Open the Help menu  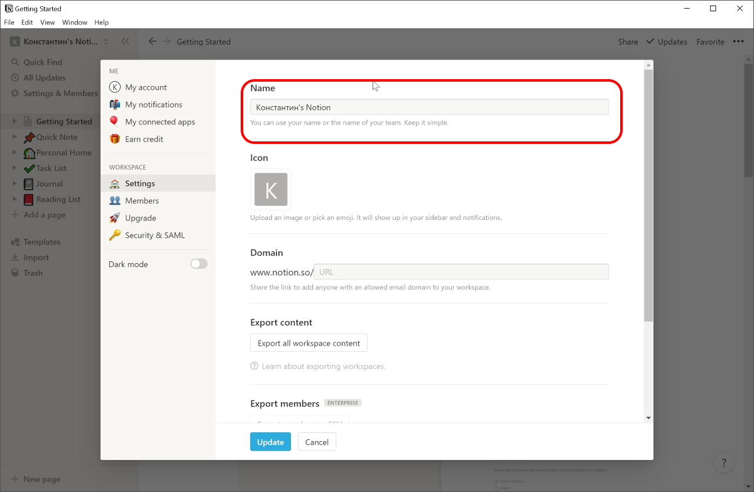[x=101, y=22]
